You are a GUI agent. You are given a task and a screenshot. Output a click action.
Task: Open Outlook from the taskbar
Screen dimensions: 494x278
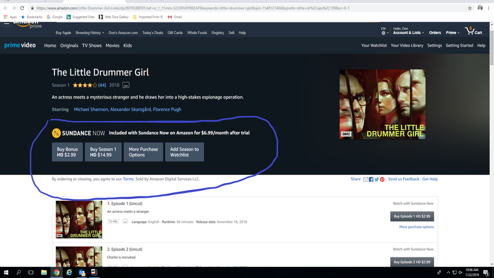click(82, 272)
